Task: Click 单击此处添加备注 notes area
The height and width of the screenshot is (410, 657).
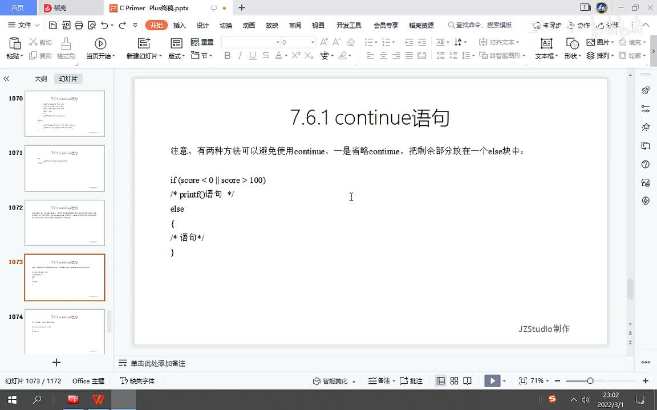Action: 157,363
